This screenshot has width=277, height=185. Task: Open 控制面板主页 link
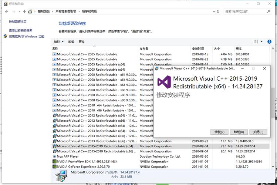tap(18, 21)
